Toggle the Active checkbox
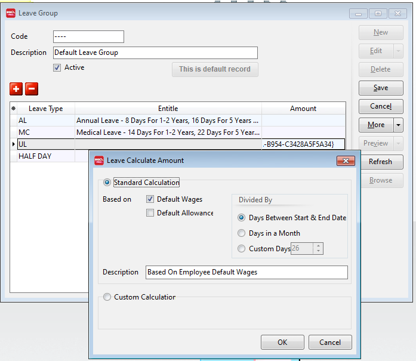The image size is (416, 361). point(57,68)
